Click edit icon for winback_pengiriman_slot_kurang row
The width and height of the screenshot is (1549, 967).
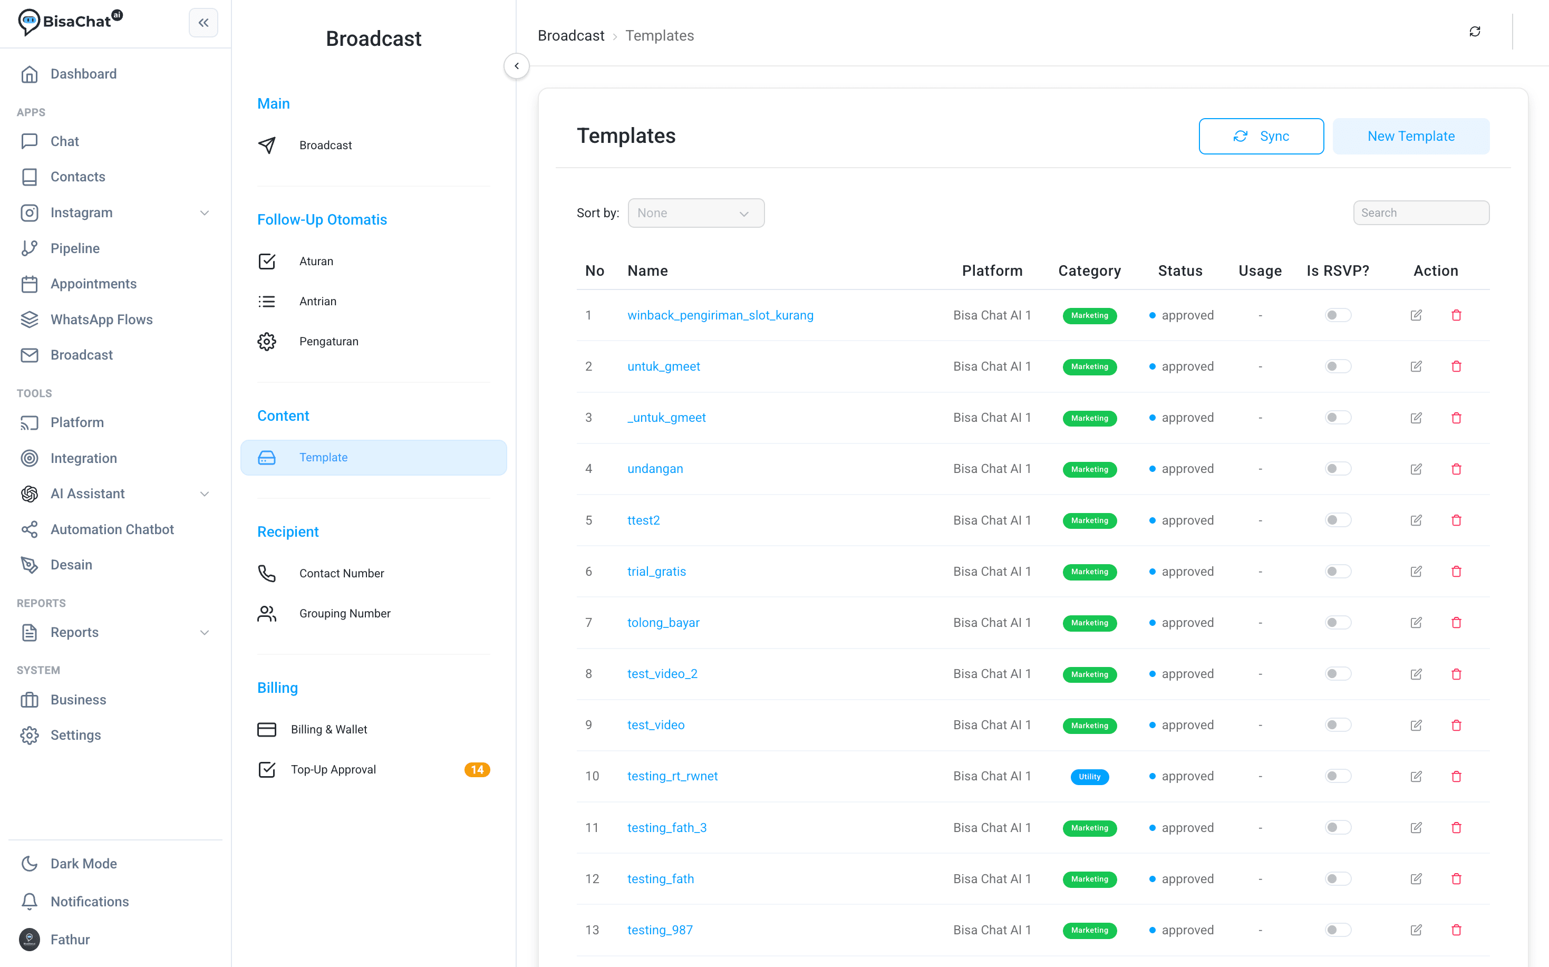pos(1416,315)
